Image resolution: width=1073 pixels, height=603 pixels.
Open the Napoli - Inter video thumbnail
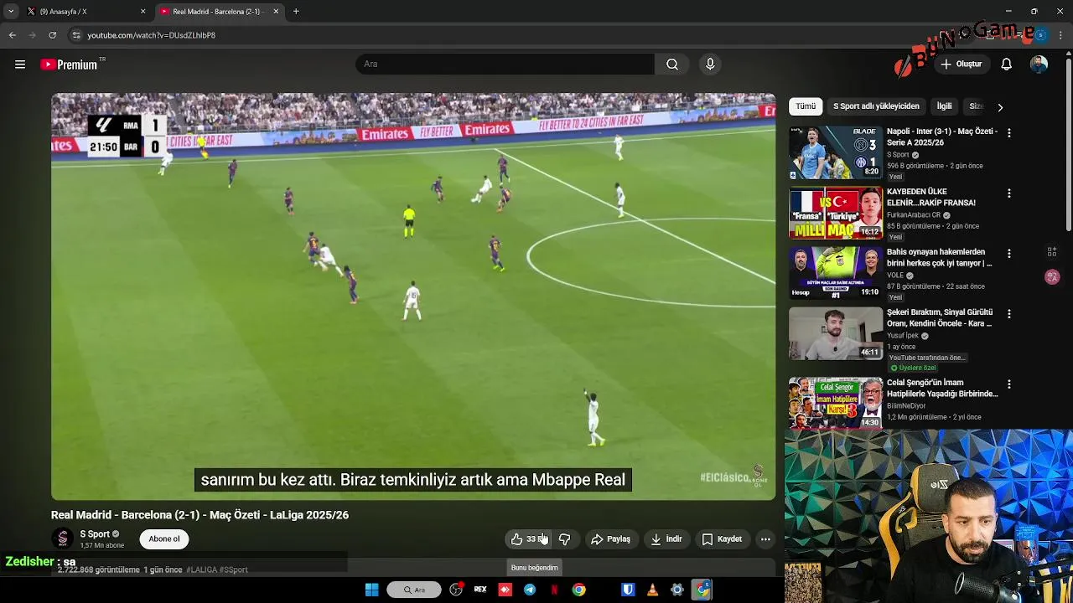point(836,152)
